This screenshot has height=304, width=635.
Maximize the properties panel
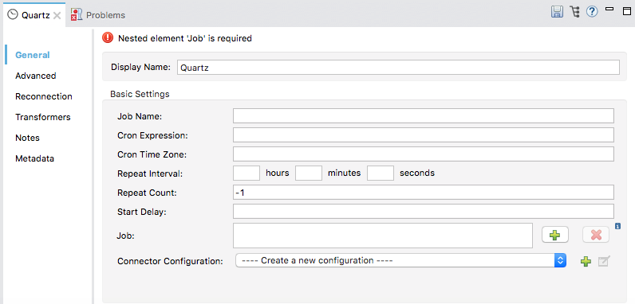[626, 11]
